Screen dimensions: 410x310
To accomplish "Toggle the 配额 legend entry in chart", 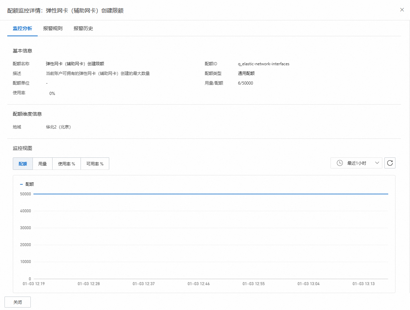I will pyautogui.click(x=27, y=184).
